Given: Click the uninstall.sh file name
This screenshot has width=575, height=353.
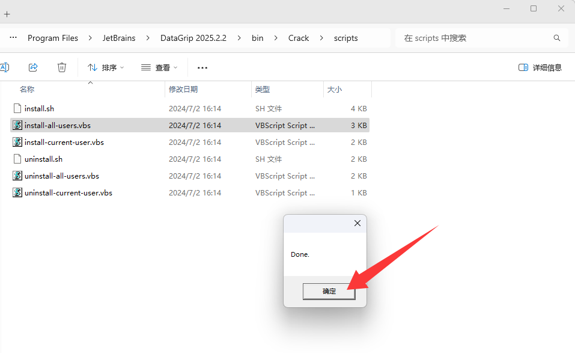Looking at the screenshot, I should pyautogui.click(x=44, y=159).
